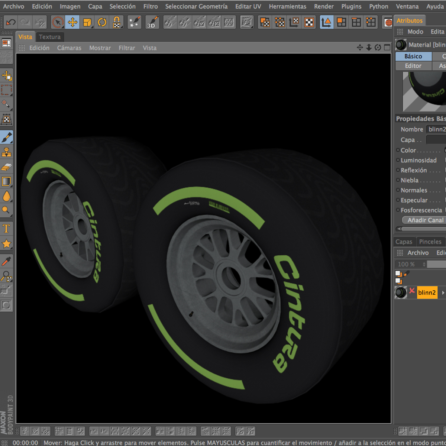Toggle the red X beside blinn2
The image size is (446, 446).
pos(412,291)
